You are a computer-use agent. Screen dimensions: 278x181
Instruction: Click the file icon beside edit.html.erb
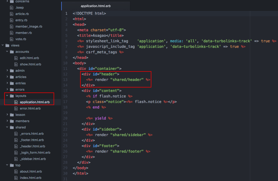16,58
